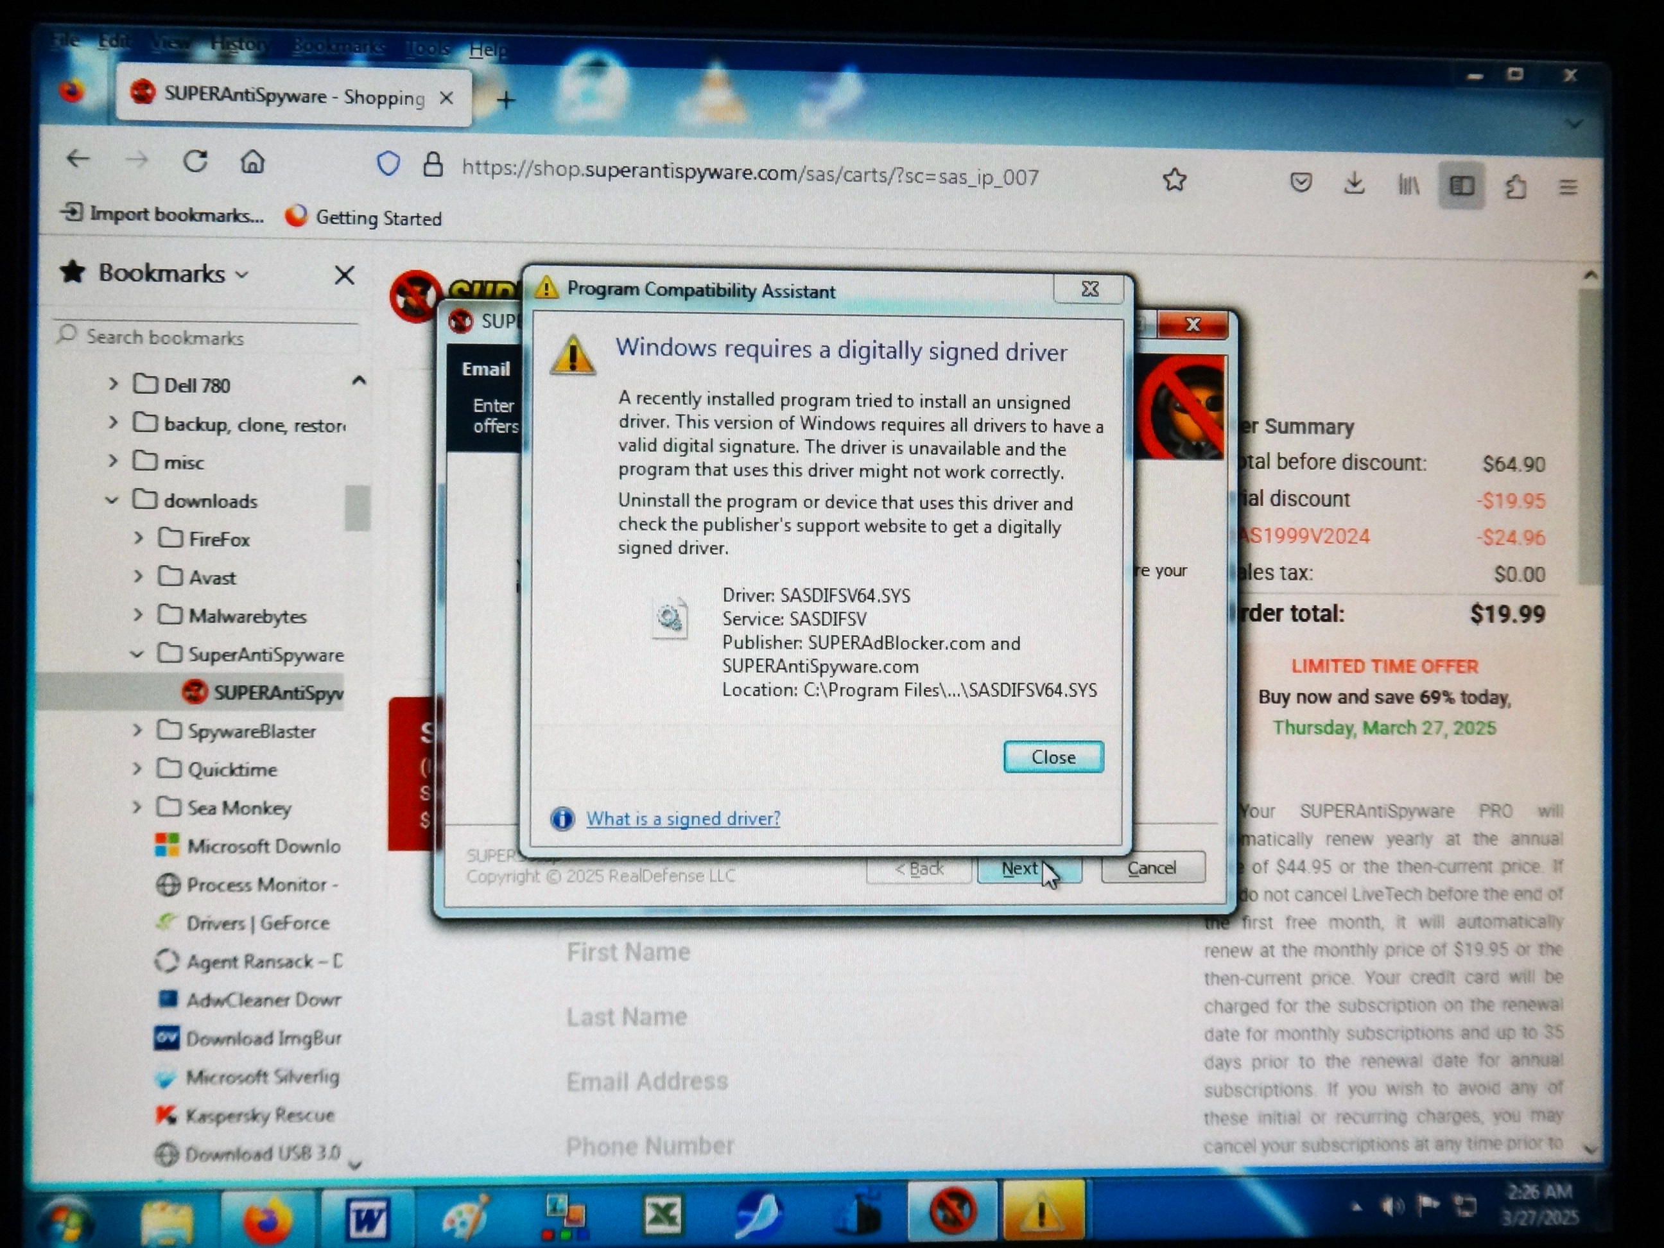The image size is (1664, 1248).
Task: Open the Firefox hamburger menu
Action: point(1568,187)
